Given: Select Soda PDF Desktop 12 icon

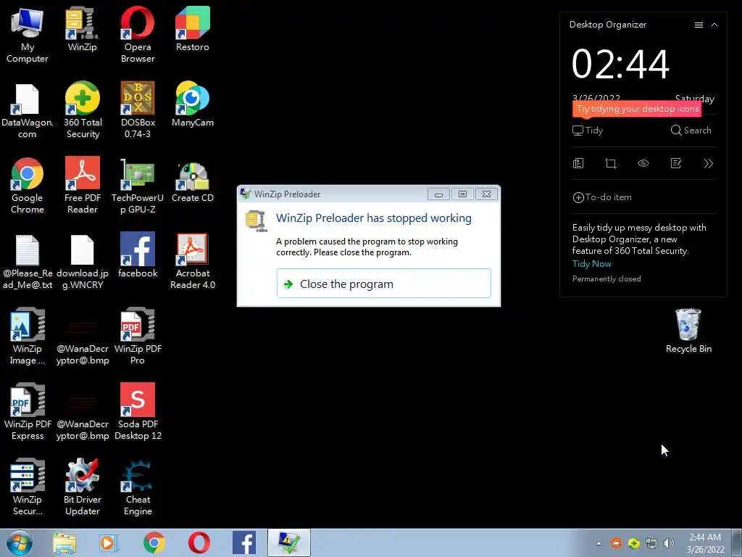Looking at the screenshot, I should tap(138, 412).
